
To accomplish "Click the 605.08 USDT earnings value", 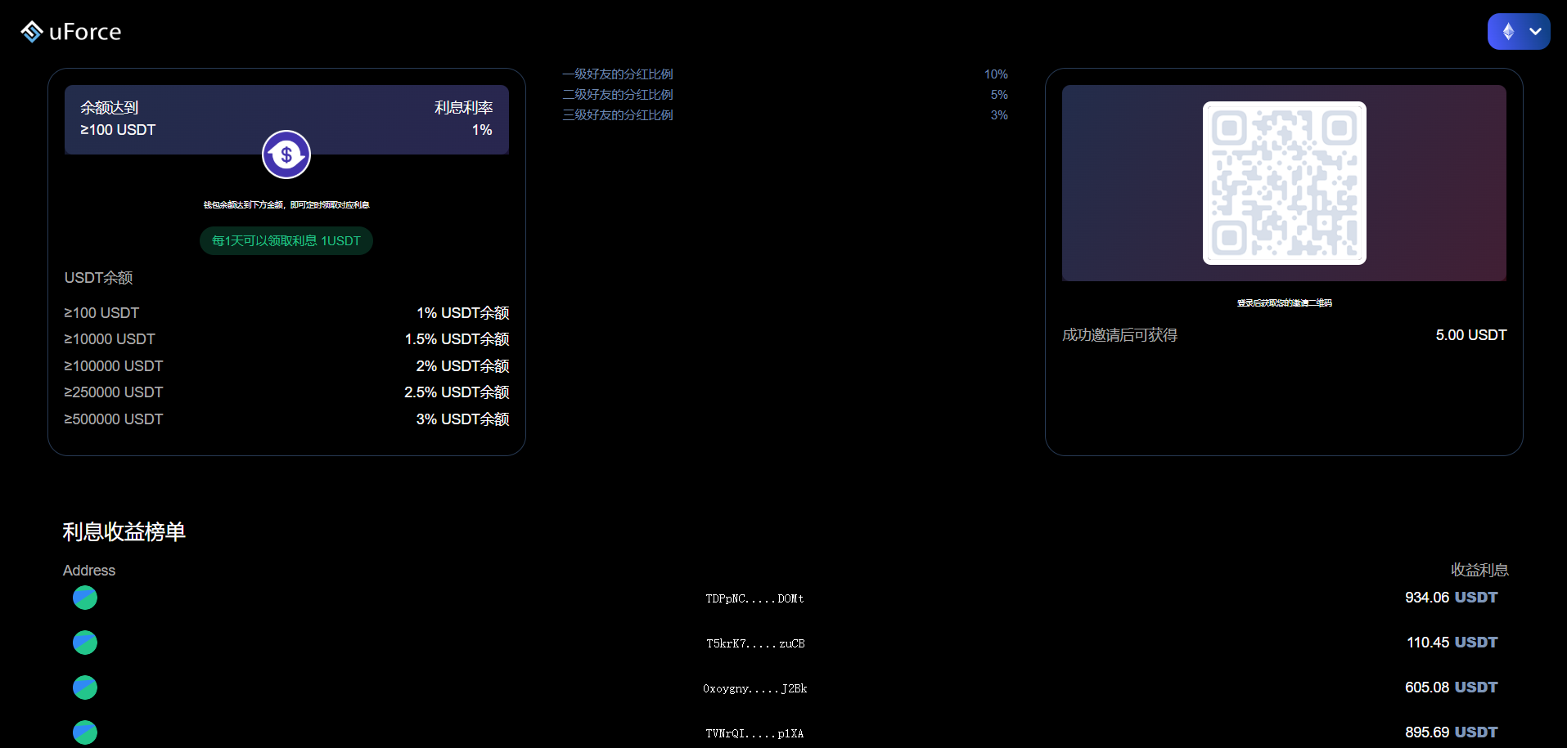I will (x=1451, y=688).
